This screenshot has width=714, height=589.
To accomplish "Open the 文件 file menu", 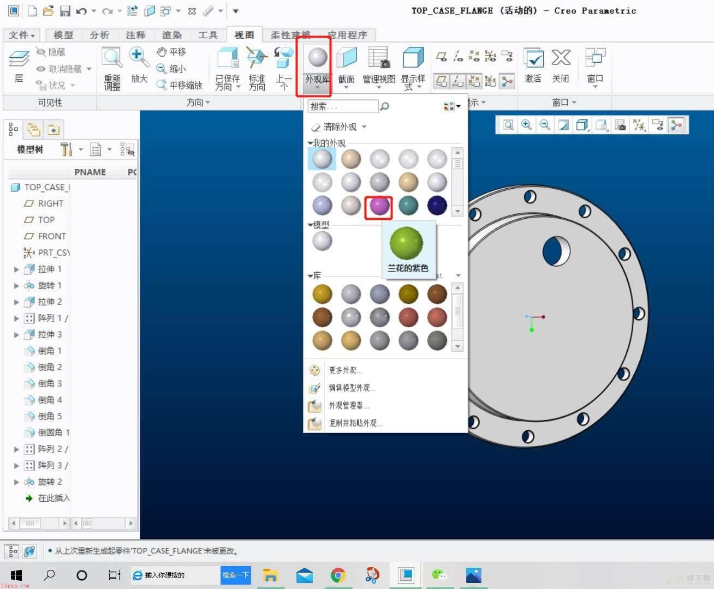I will (22, 35).
